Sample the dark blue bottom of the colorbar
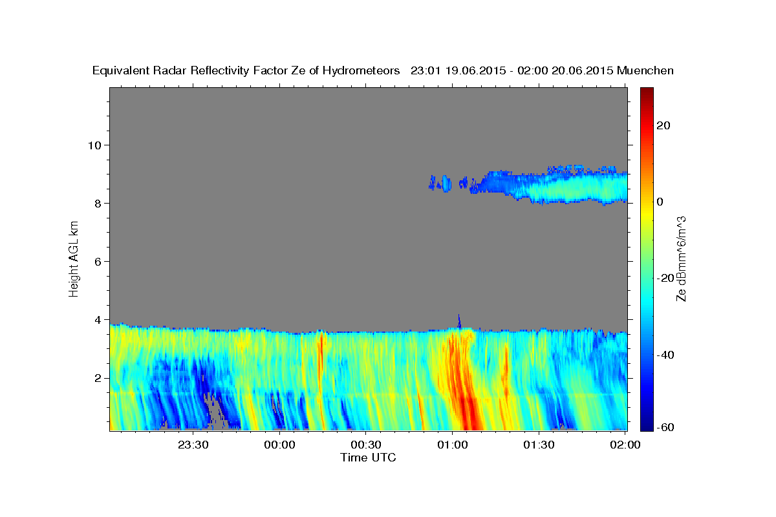Screen dimensions: 776x517 (647, 425)
